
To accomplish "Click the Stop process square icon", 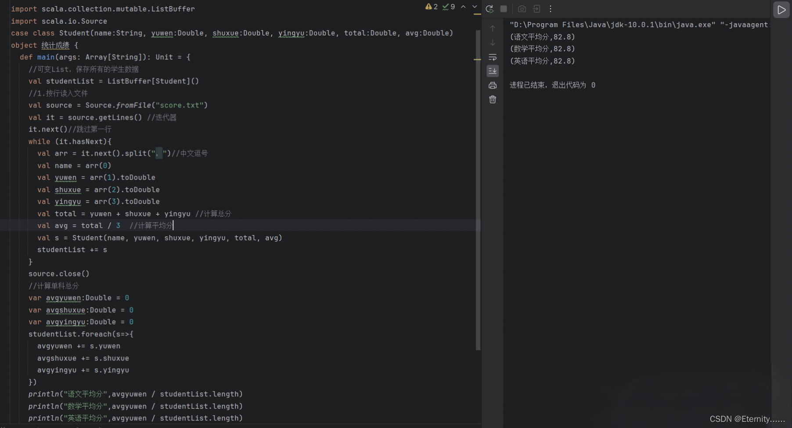I will point(504,9).
